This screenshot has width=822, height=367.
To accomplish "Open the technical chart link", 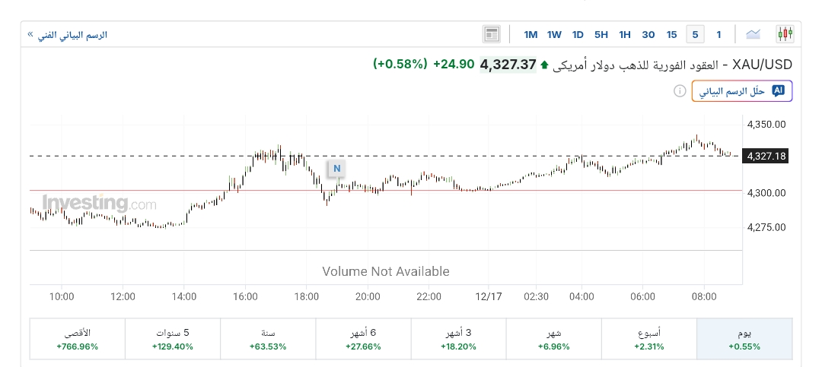I will tap(68, 35).
